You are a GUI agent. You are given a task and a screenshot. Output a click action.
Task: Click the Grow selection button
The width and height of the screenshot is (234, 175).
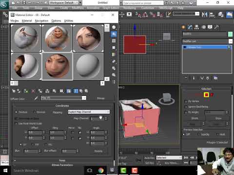pyautogui.click(x=218, y=119)
